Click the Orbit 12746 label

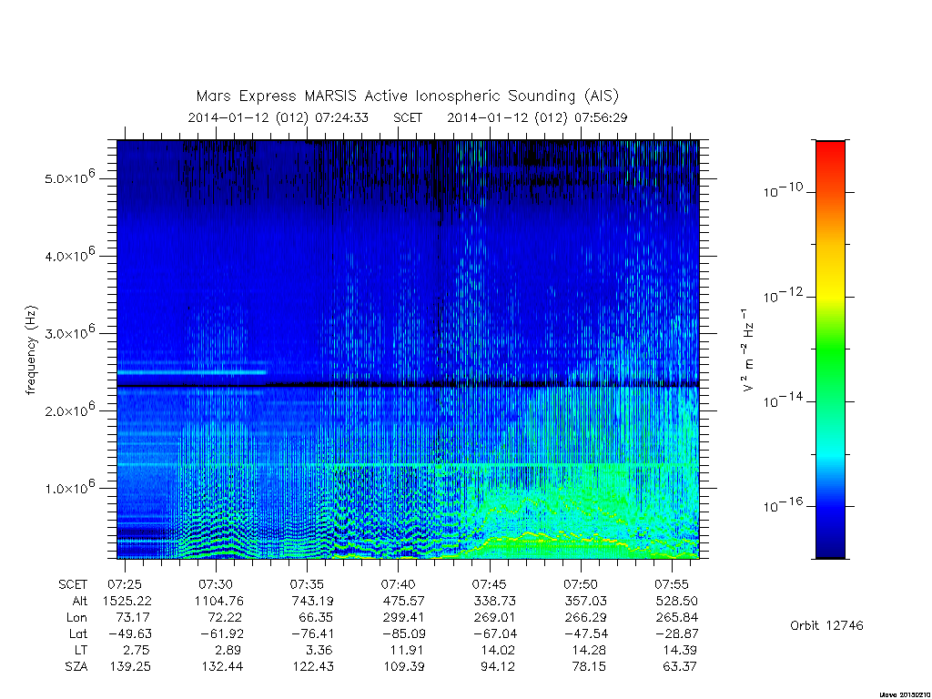click(x=826, y=625)
